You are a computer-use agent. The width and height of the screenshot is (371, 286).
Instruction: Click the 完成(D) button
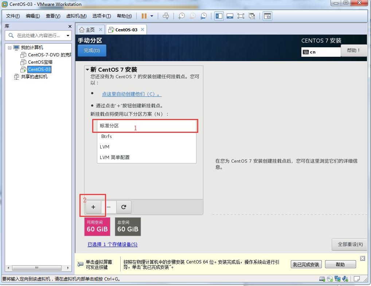(x=92, y=51)
